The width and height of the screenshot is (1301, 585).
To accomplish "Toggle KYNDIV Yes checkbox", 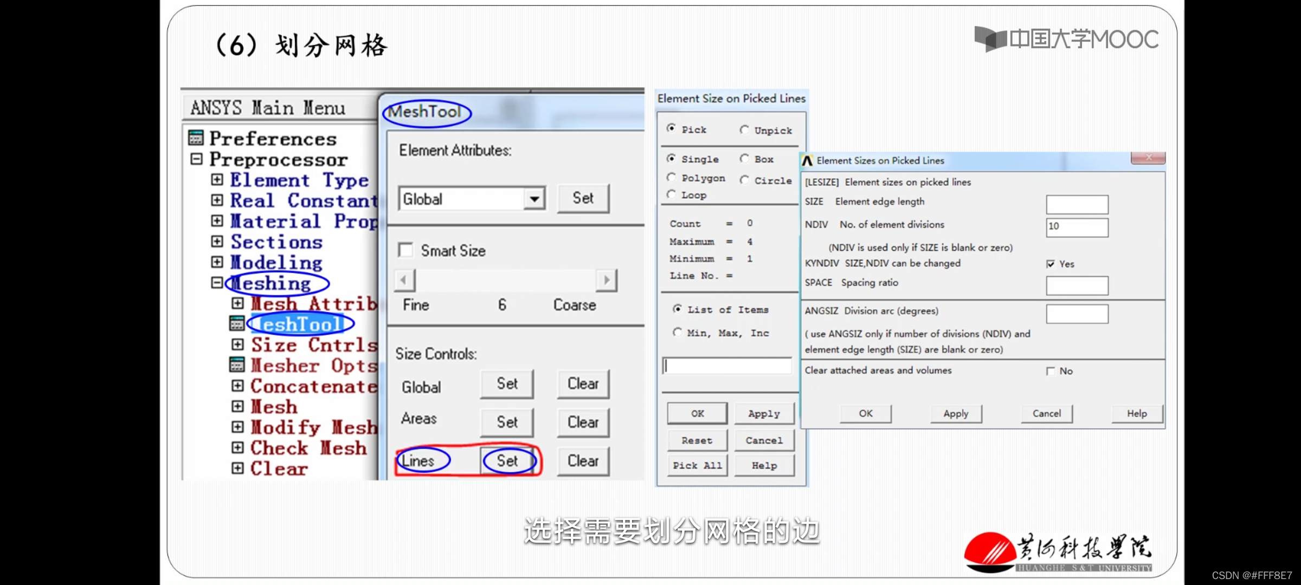I will pyautogui.click(x=1051, y=264).
